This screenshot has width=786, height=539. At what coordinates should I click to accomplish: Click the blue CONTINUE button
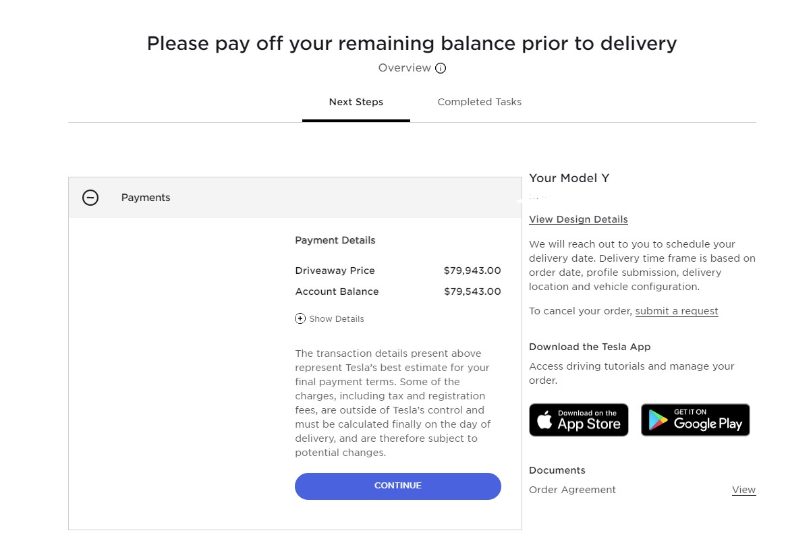397,486
